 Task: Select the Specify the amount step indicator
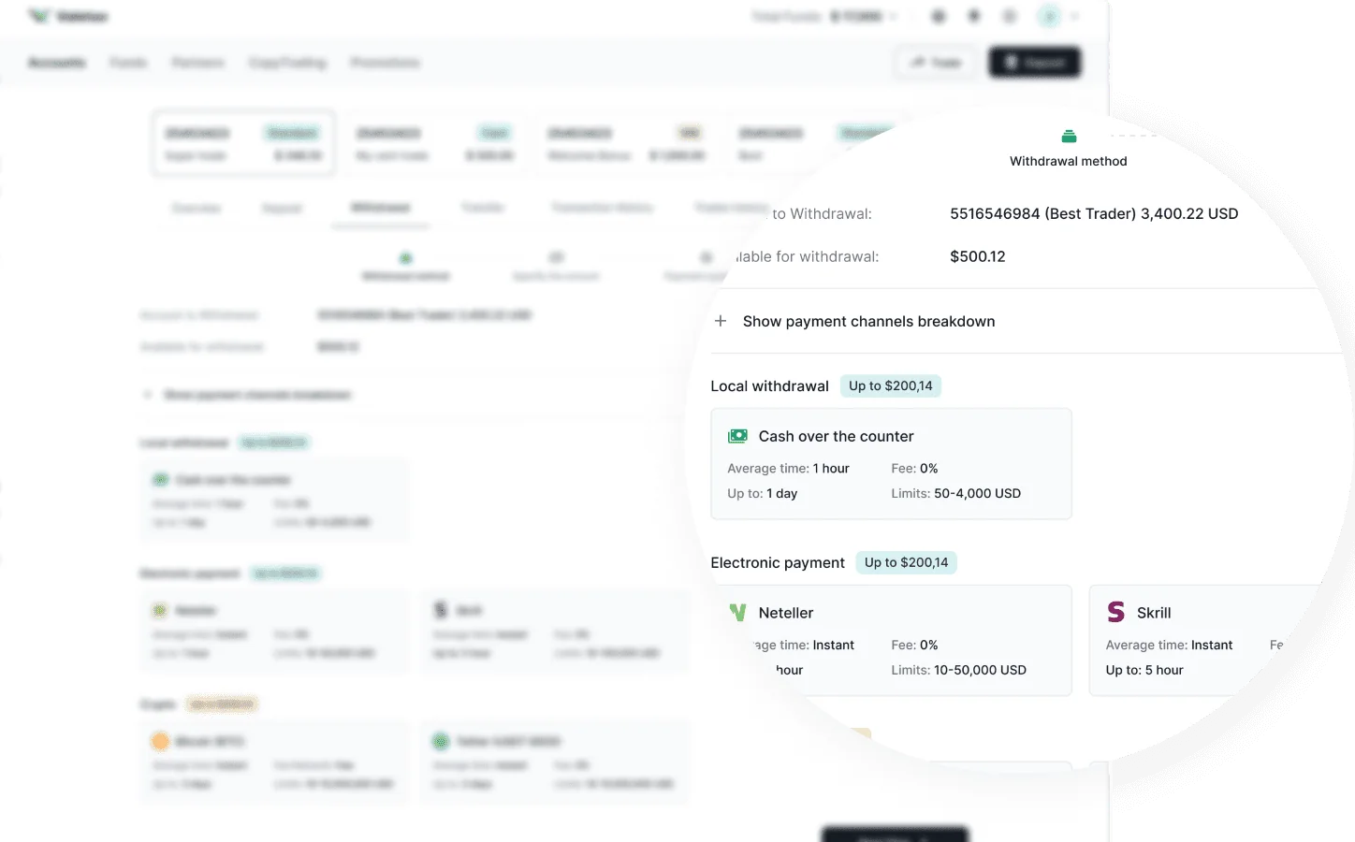pos(556,265)
